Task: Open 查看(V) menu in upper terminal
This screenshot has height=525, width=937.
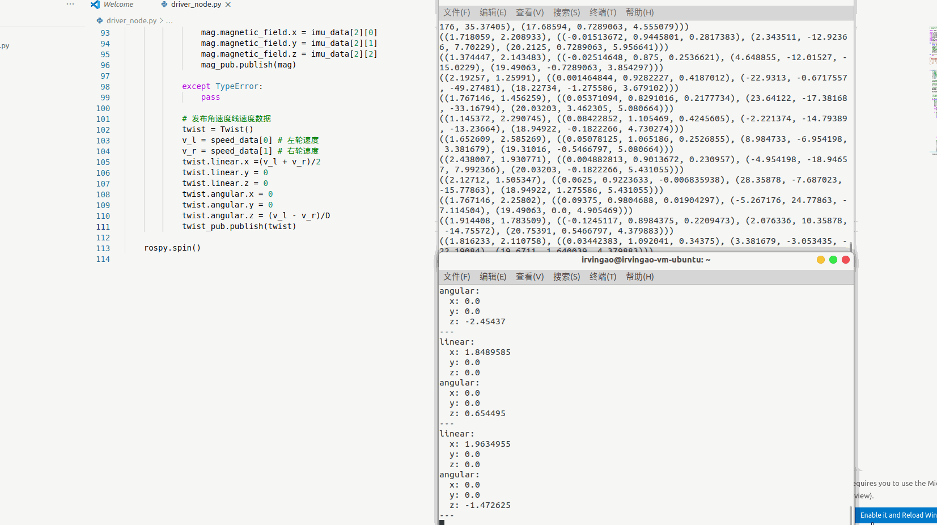Action: click(x=529, y=12)
